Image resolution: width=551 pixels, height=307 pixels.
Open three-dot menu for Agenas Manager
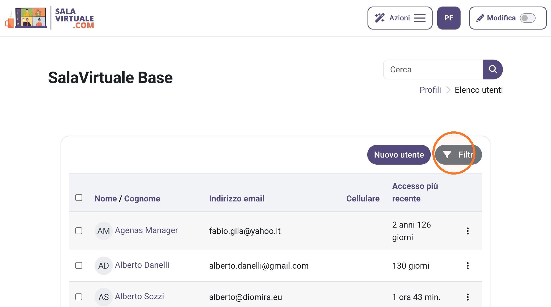click(x=468, y=231)
